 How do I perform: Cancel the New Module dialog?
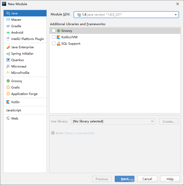147,179
